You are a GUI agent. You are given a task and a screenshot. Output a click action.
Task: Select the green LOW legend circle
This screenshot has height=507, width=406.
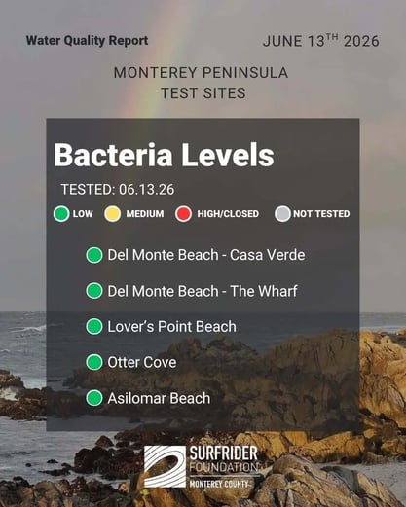tap(61, 214)
